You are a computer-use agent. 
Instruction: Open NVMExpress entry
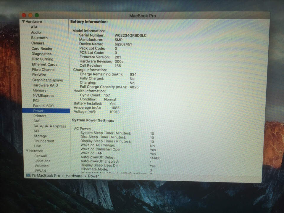coord(43,95)
